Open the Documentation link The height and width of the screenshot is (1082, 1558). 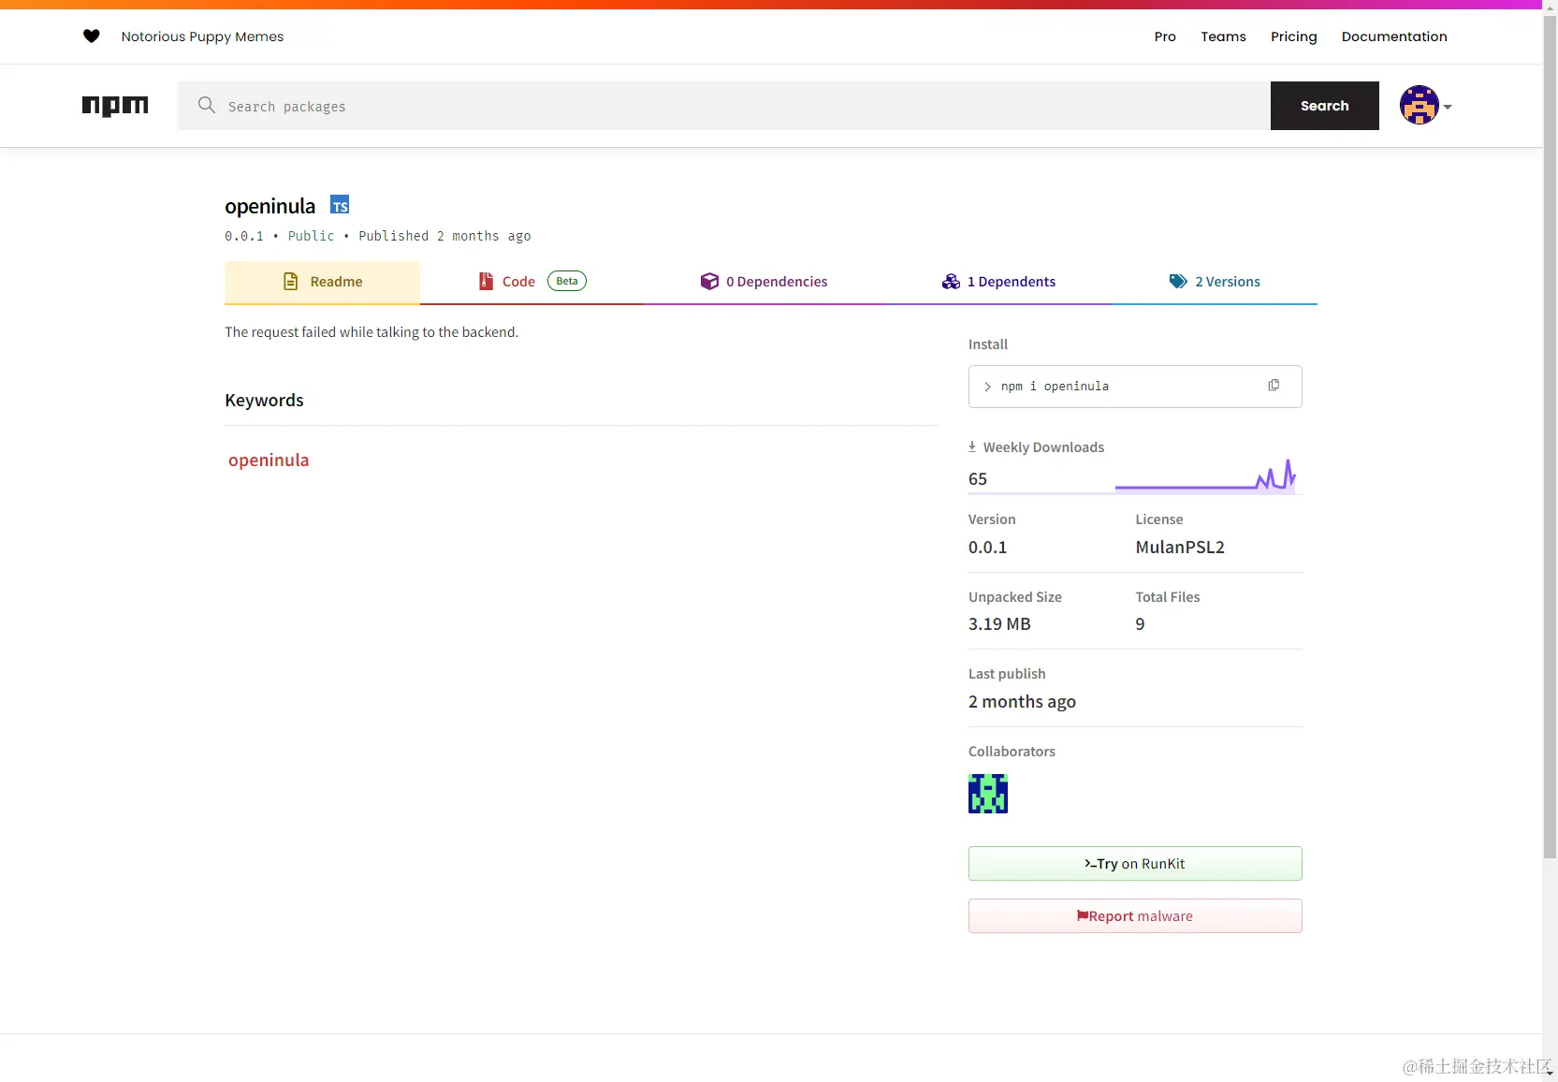point(1394,37)
